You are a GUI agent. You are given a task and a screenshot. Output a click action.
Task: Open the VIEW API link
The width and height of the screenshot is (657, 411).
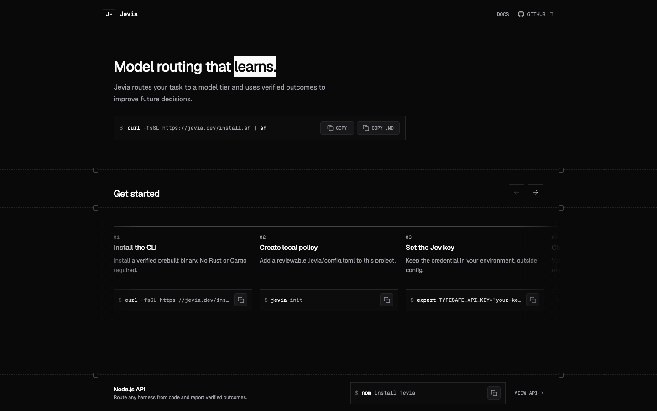[x=529, y=393]
